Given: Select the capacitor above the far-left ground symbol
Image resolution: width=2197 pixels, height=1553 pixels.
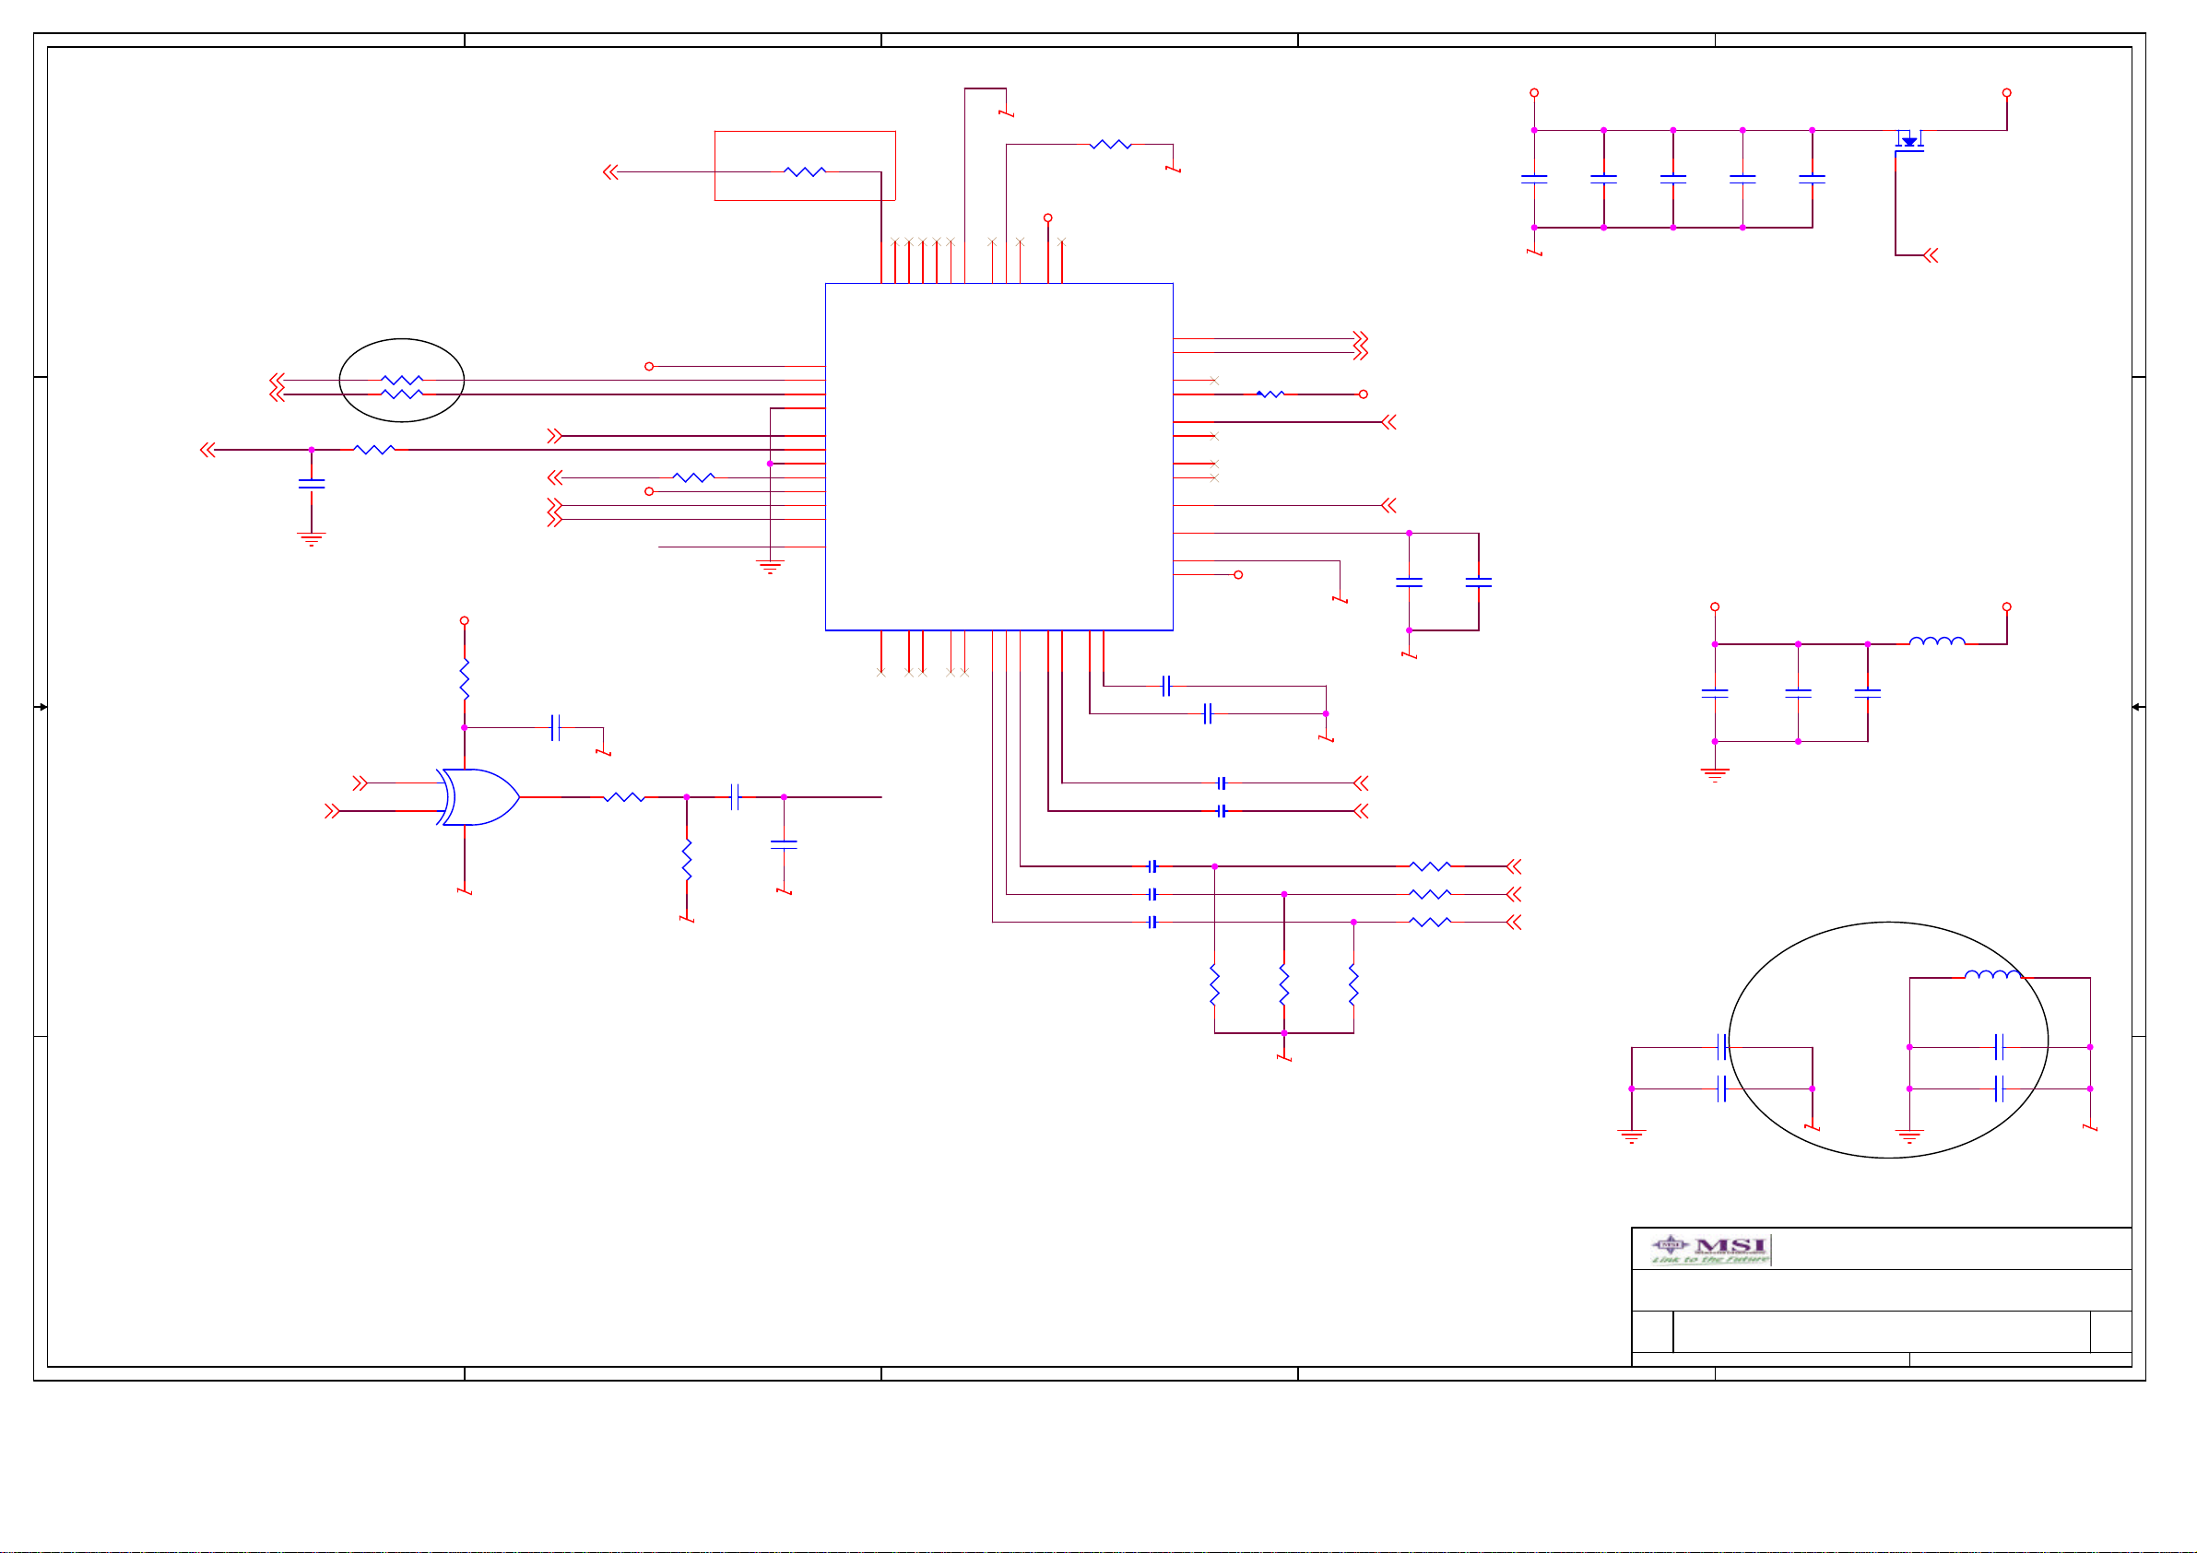Looking at the screenshot, I should coord(311,484).
